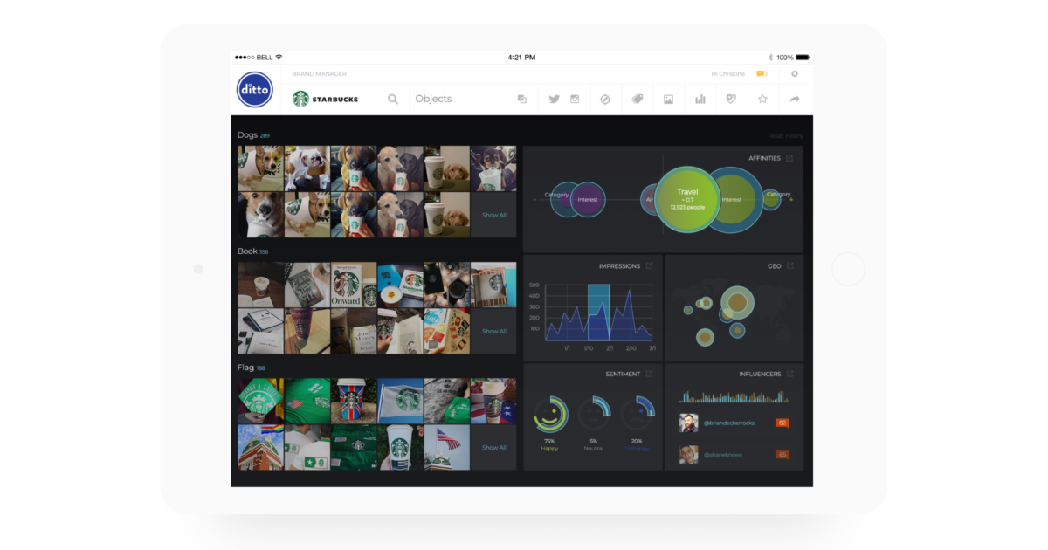1048x550 pixels.
Task: Click the crossed-out logo detection icon
Action: click(x=605, y=99)
